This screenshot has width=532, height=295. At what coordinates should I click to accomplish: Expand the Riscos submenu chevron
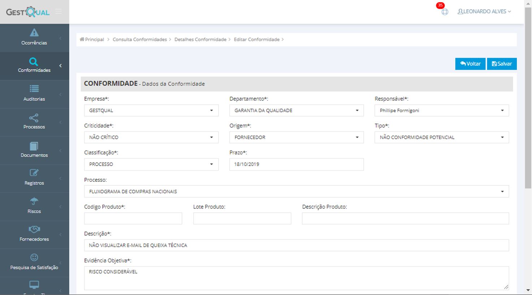60,207
